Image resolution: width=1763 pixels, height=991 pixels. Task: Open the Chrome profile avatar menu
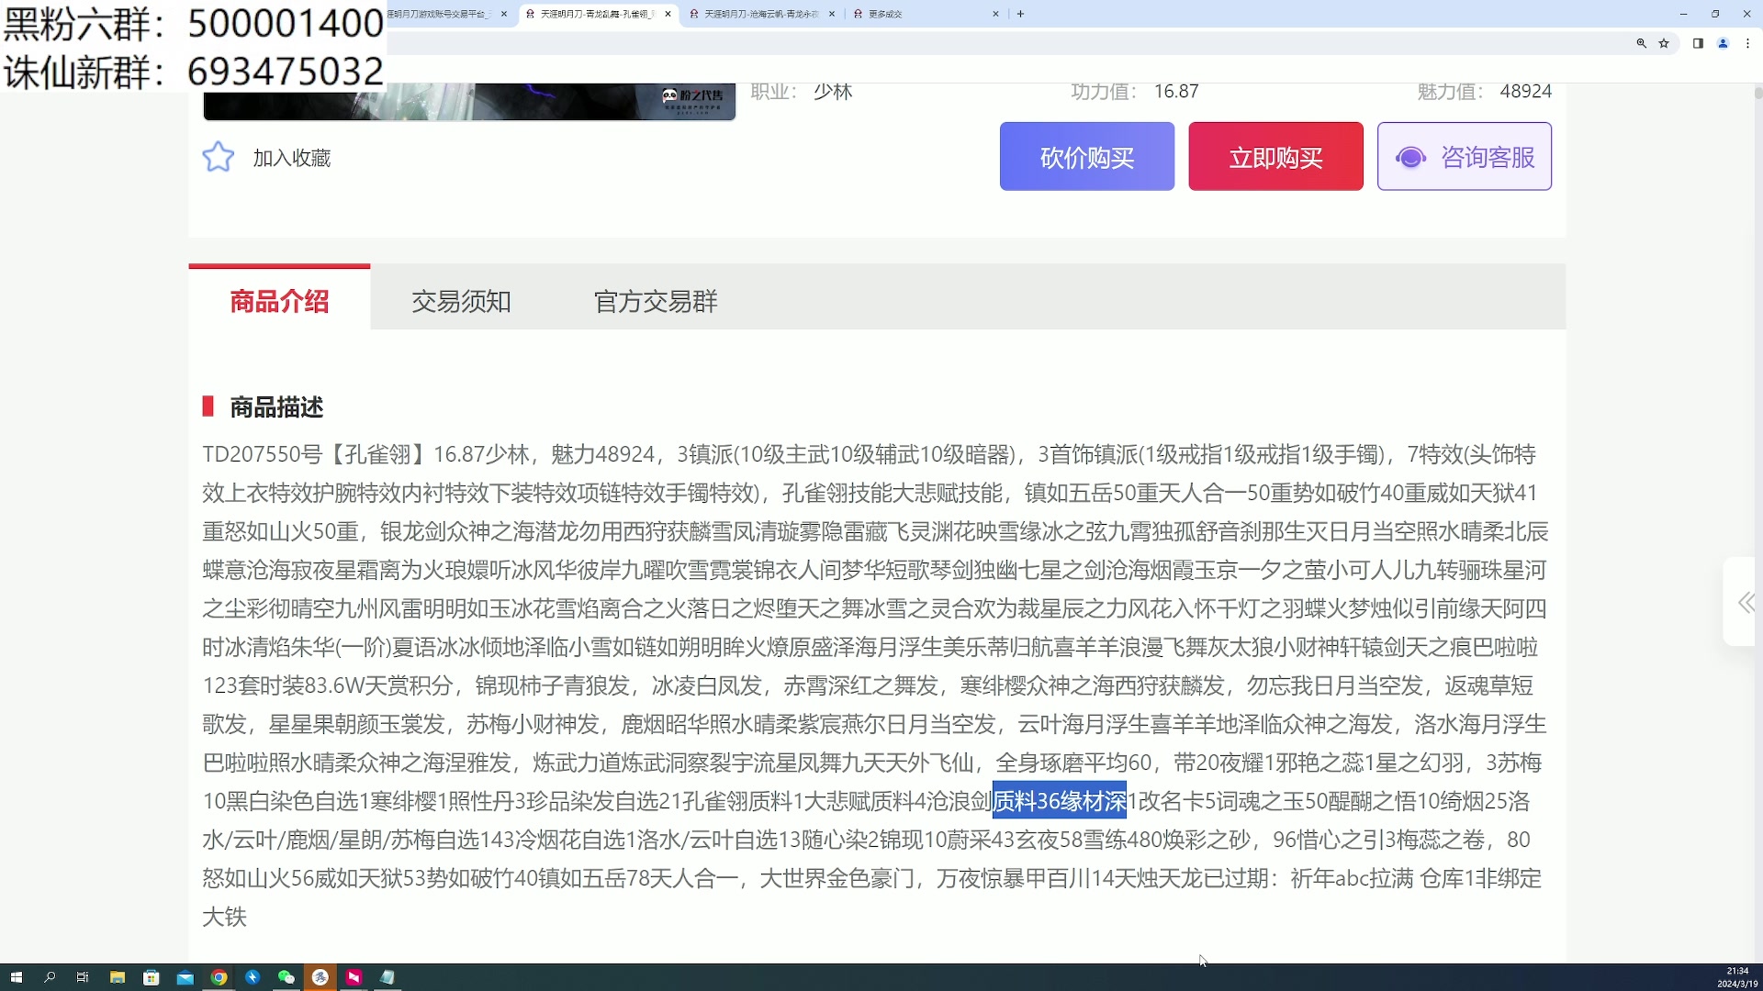tap(1724, 43)
